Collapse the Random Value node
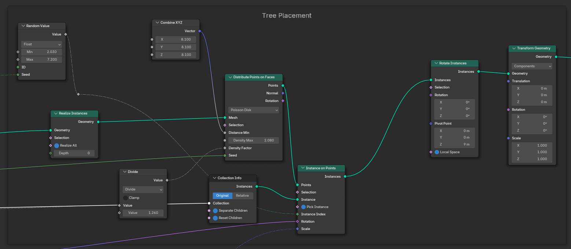 coord(23,26)
